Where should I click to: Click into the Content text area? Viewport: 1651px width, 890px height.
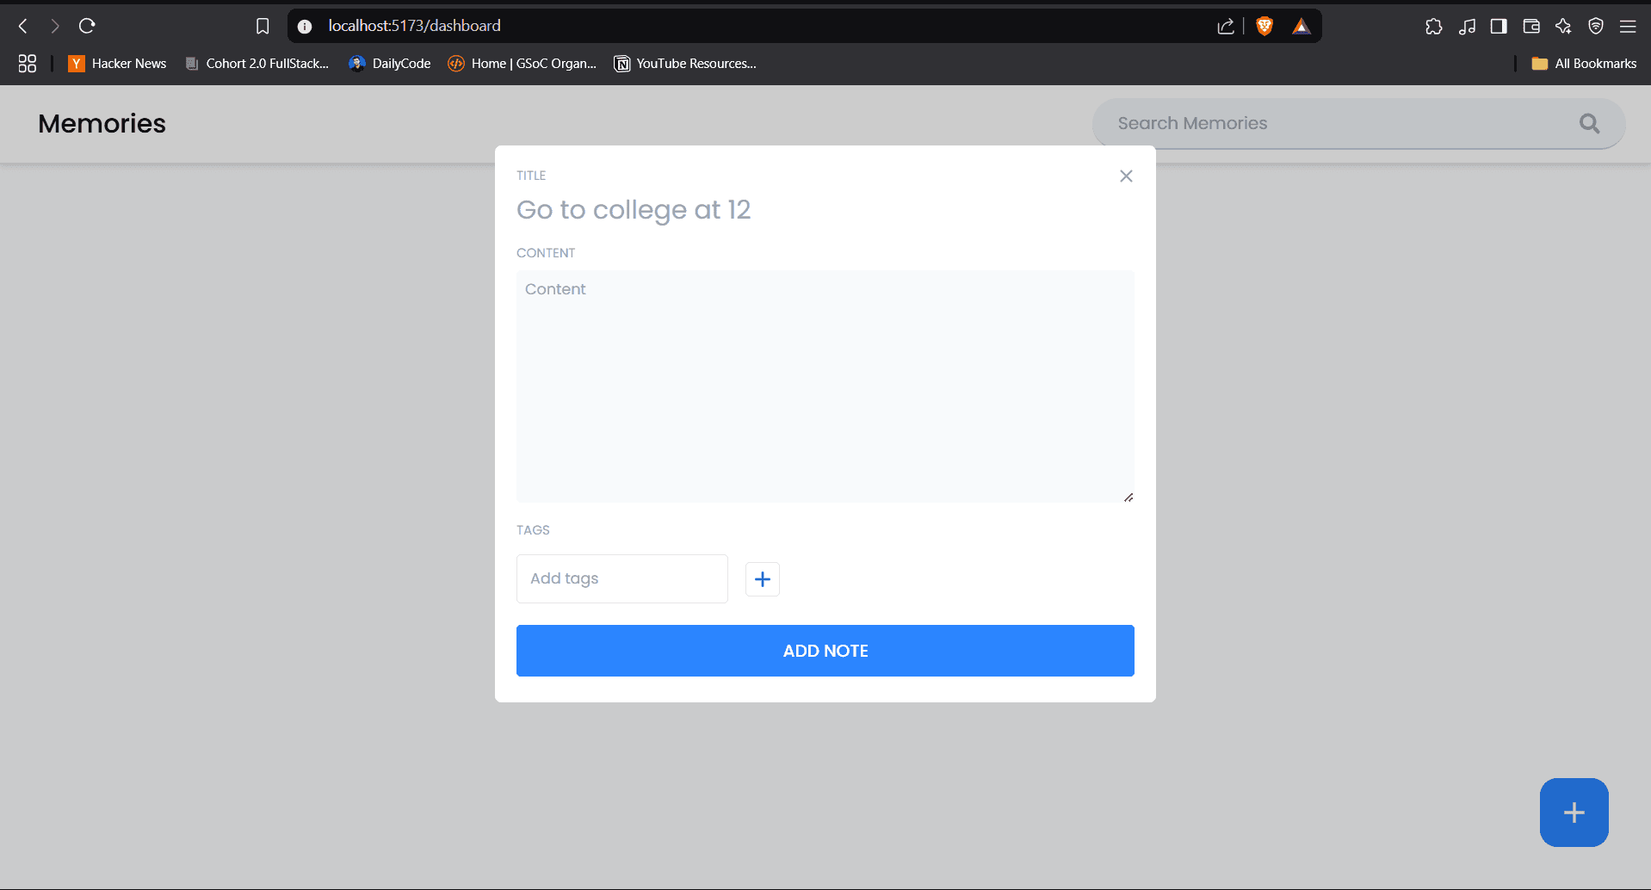pos(825,386)
